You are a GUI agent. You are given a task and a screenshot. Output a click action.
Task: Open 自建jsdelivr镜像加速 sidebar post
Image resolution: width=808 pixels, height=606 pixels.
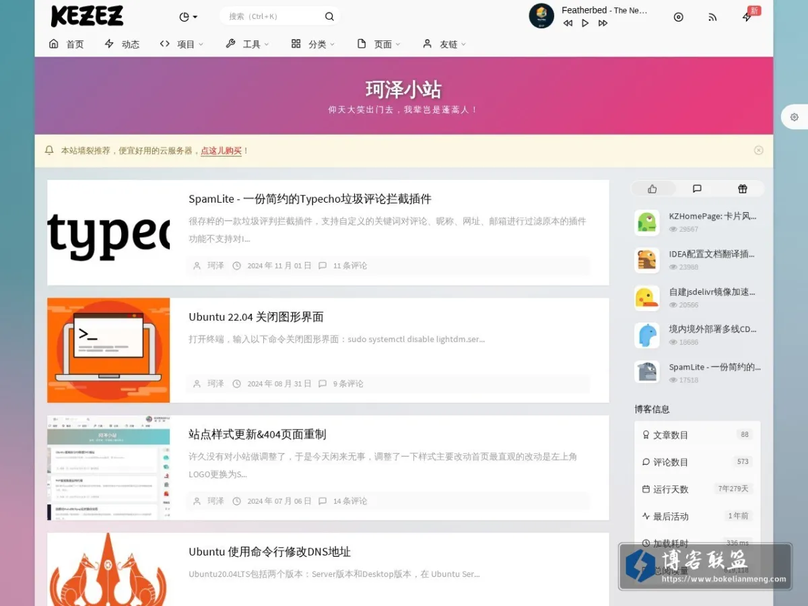click(712, 292)
